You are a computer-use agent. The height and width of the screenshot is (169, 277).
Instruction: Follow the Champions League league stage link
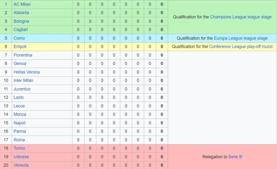point(240,17)
